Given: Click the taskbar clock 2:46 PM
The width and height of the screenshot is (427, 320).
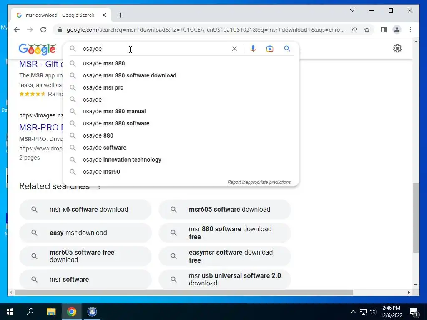Looking at the screenshot, I should pyautogui.click(x=391, y=312).
